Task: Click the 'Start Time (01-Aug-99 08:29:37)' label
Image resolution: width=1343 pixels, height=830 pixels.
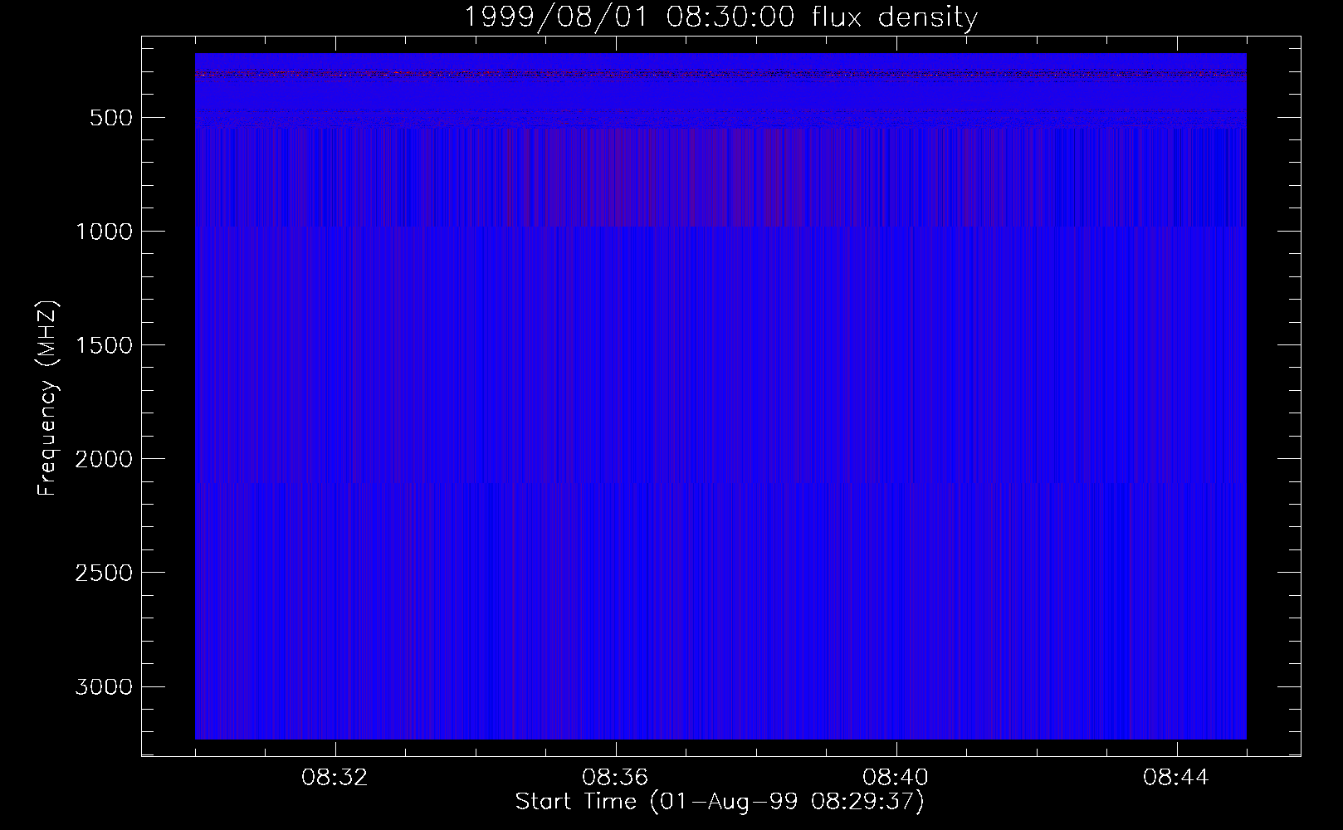Action: [x=720, y=802]
